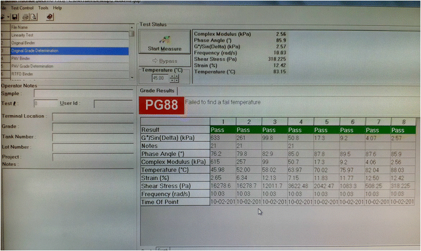Select Original Grade Determination row
The width and height of the screenshot is (421, 251).
[x=69, y=51]
